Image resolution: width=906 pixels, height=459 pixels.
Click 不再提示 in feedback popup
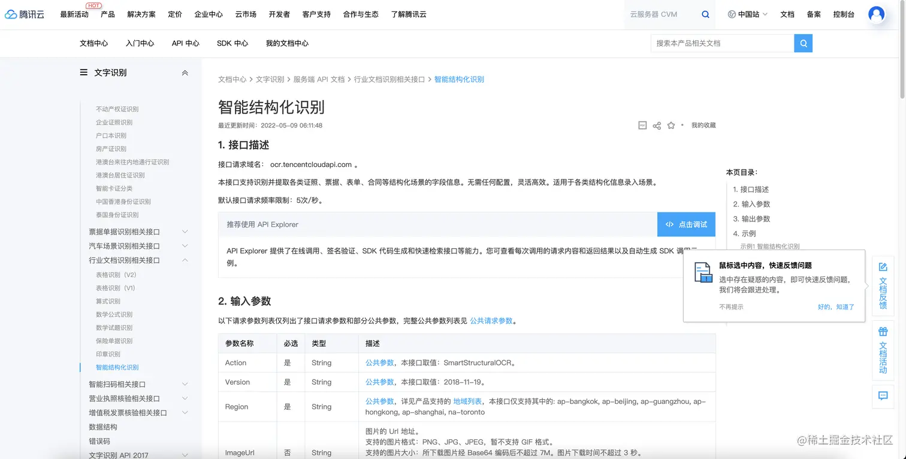point(731,307)
